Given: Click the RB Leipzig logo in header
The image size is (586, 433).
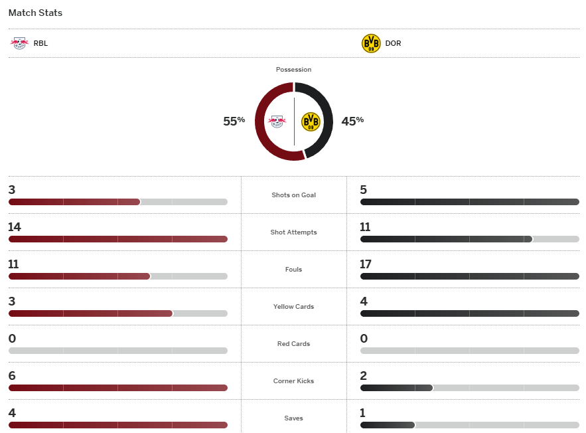Looking at the screenshot, I should pyautogui.click(x=19, y=43).
